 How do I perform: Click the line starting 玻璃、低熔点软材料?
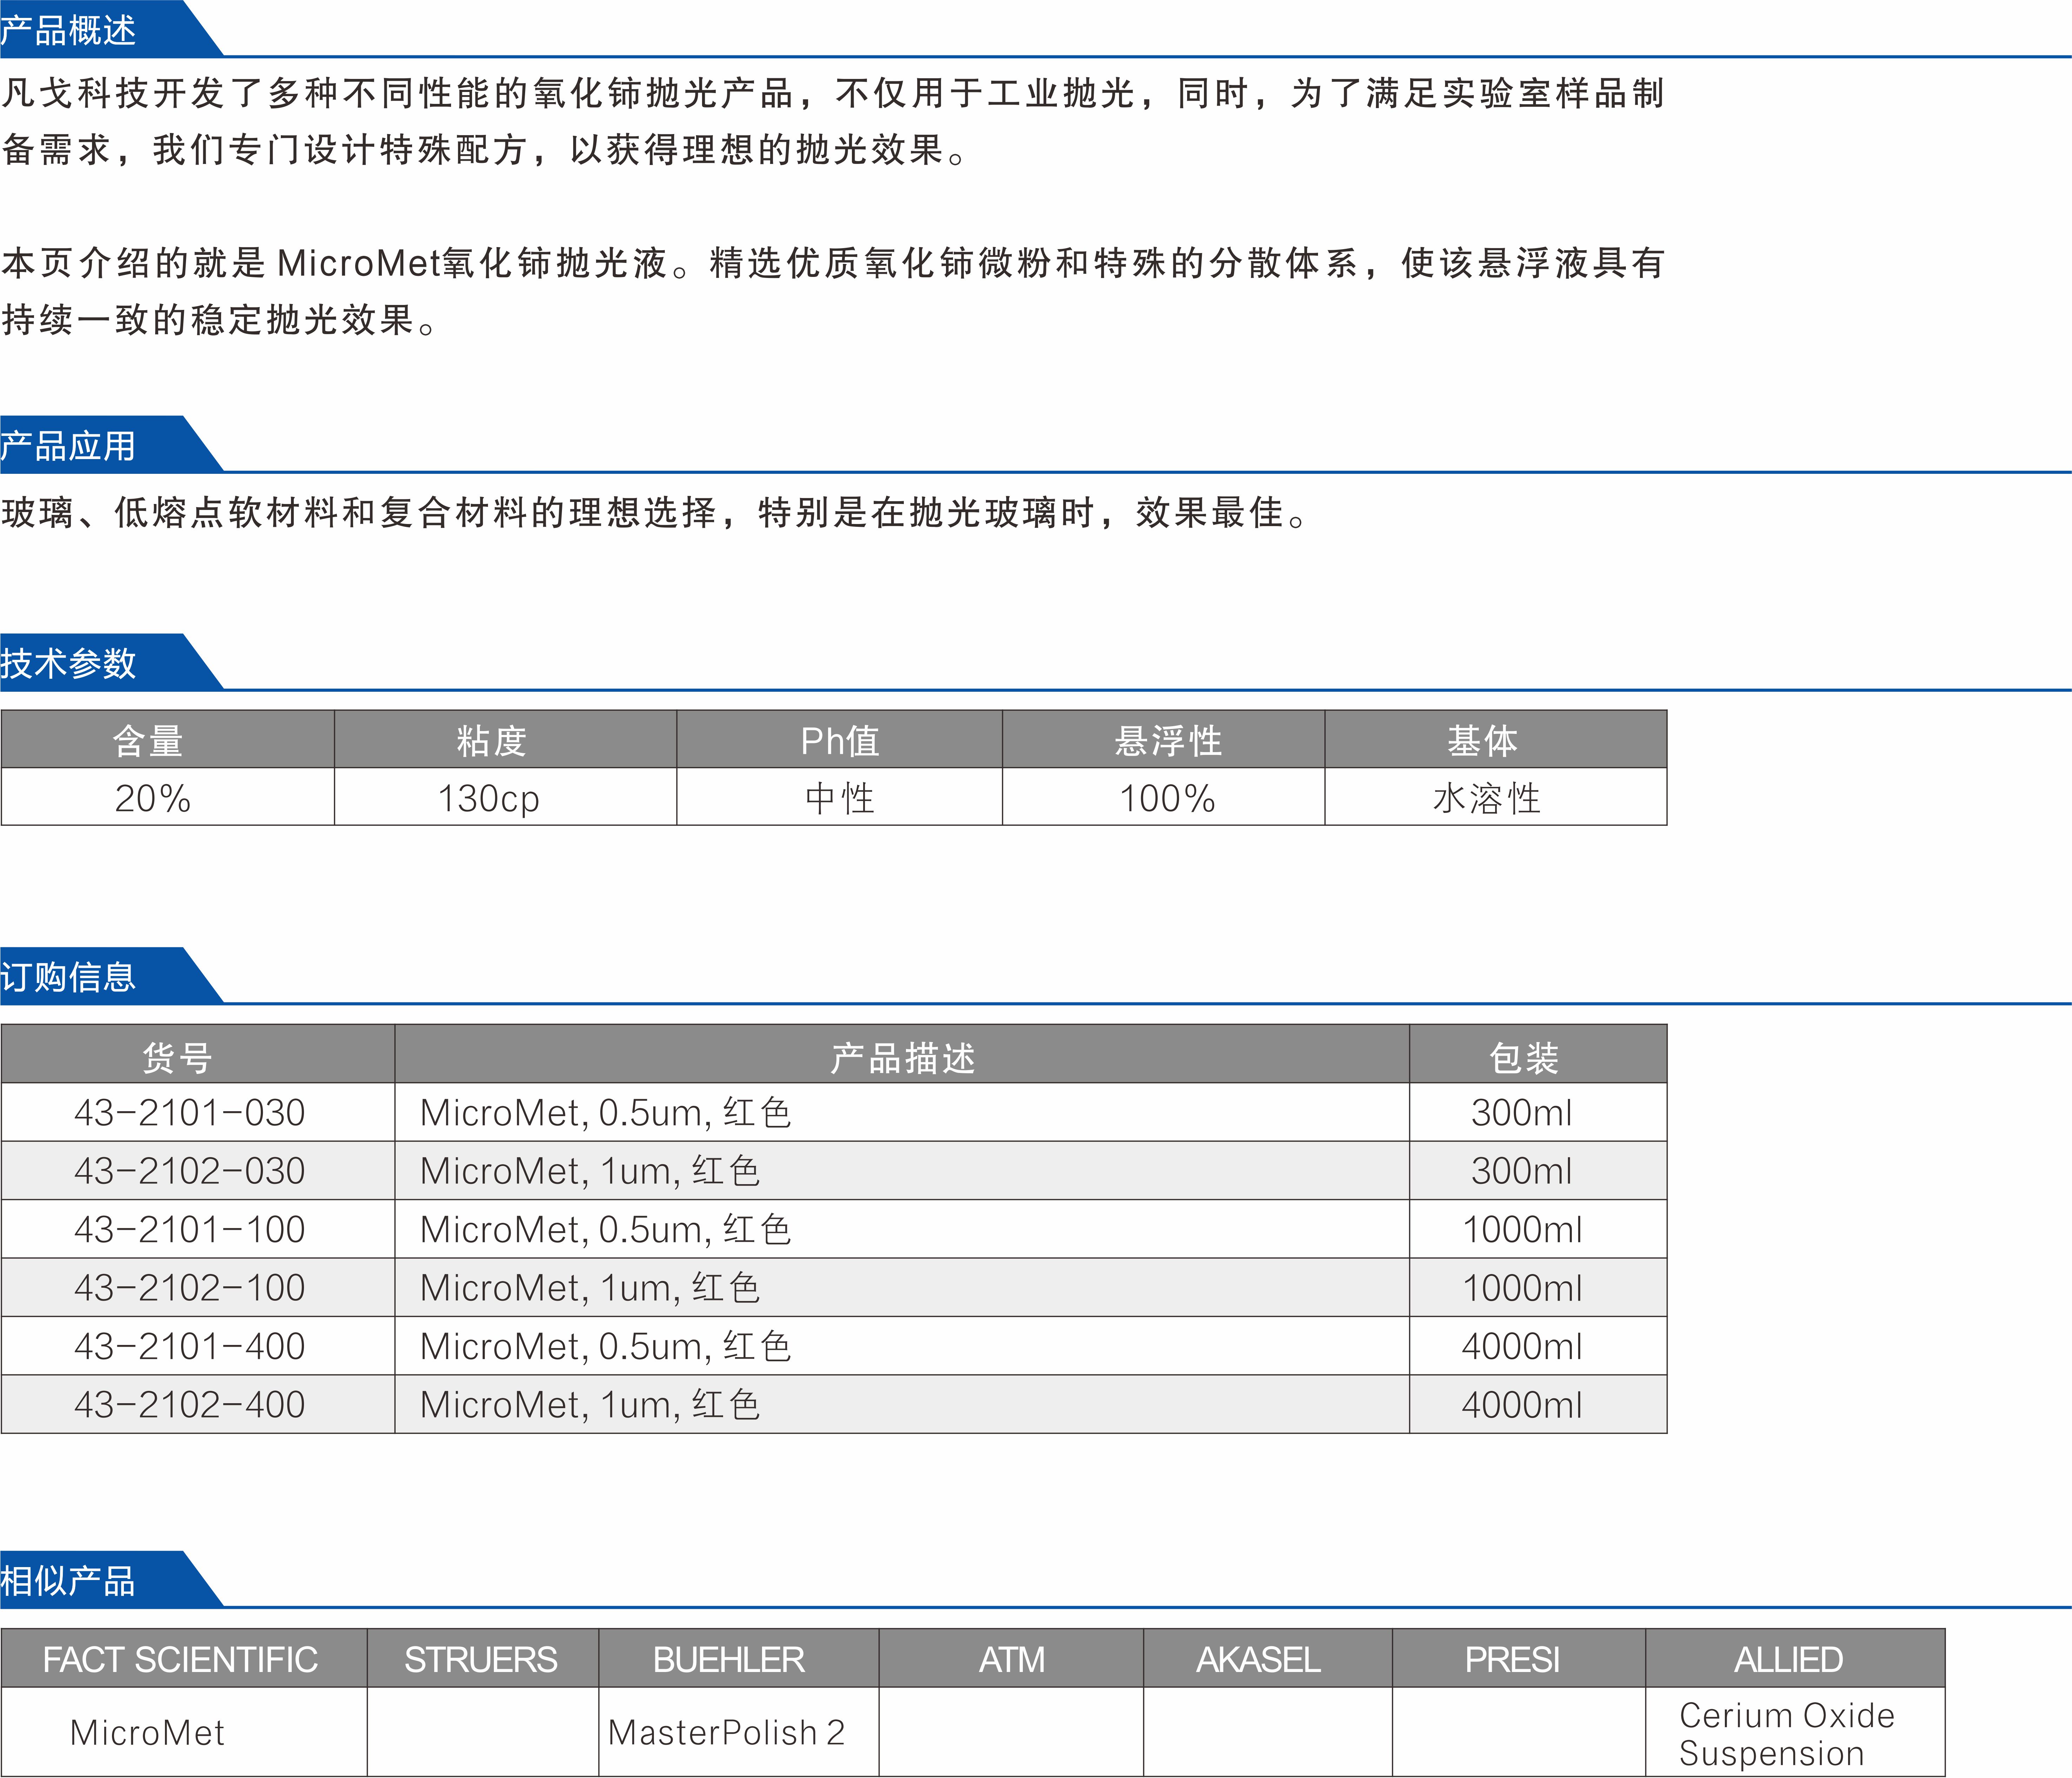click(x=655, y=513)
